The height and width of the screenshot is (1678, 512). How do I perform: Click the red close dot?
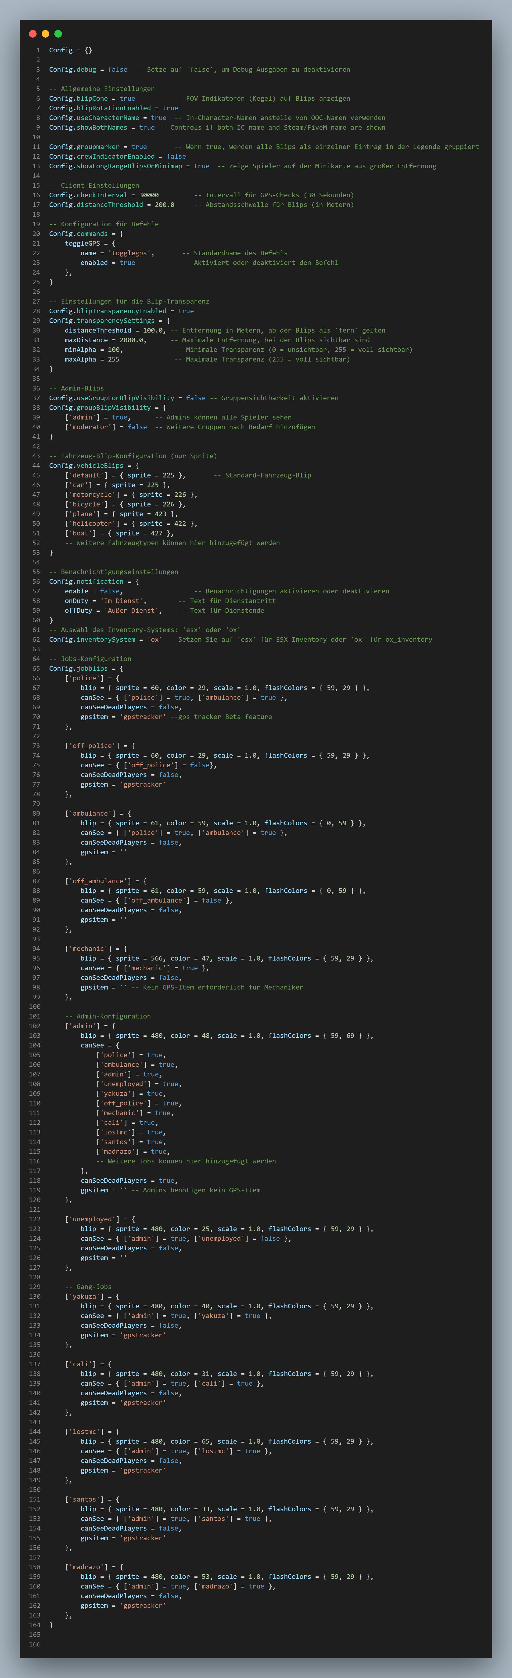pos(33,34)
